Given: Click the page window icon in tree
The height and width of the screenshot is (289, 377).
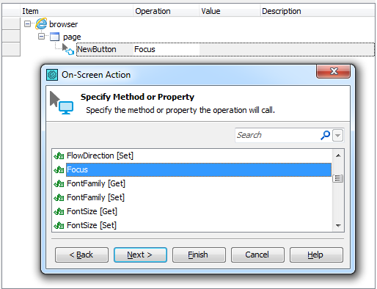Looking at the screenshot, I should click(54, 37).
